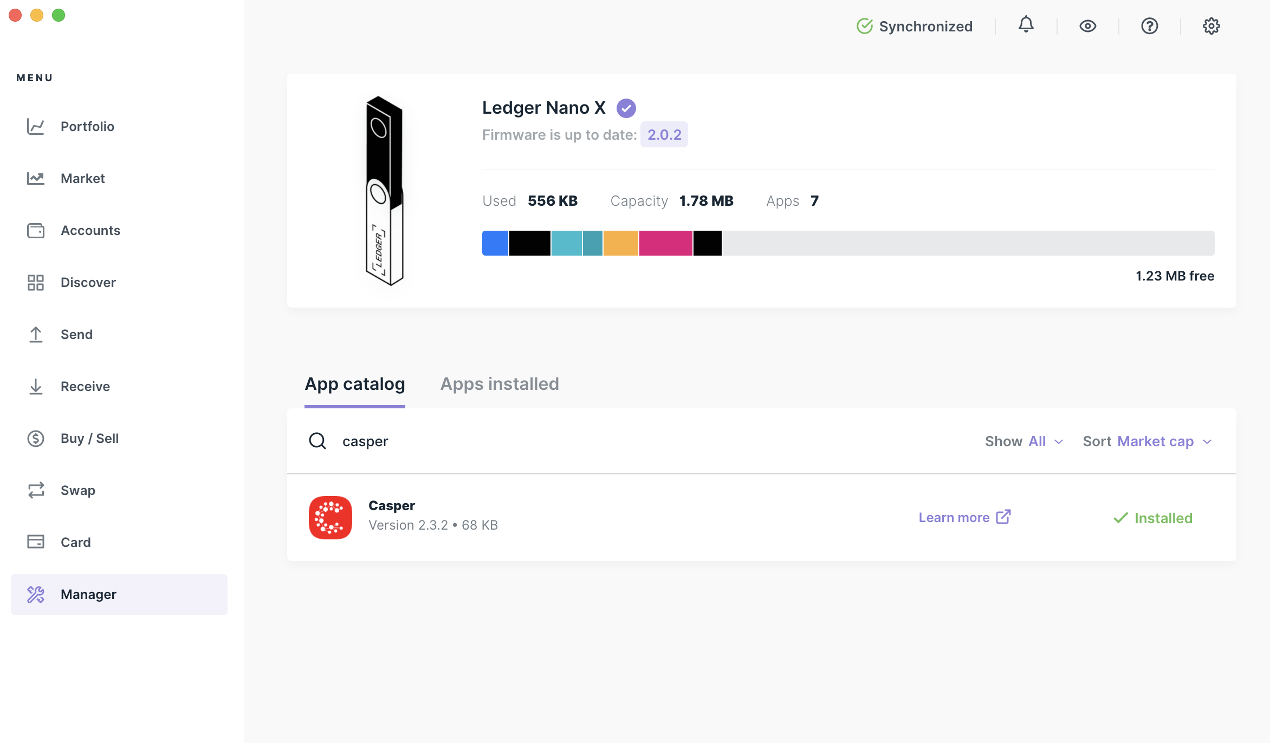Open settings gear icon
Image resolution: width=1270 pixels, height=743 pixels.
click(1211, 26)
